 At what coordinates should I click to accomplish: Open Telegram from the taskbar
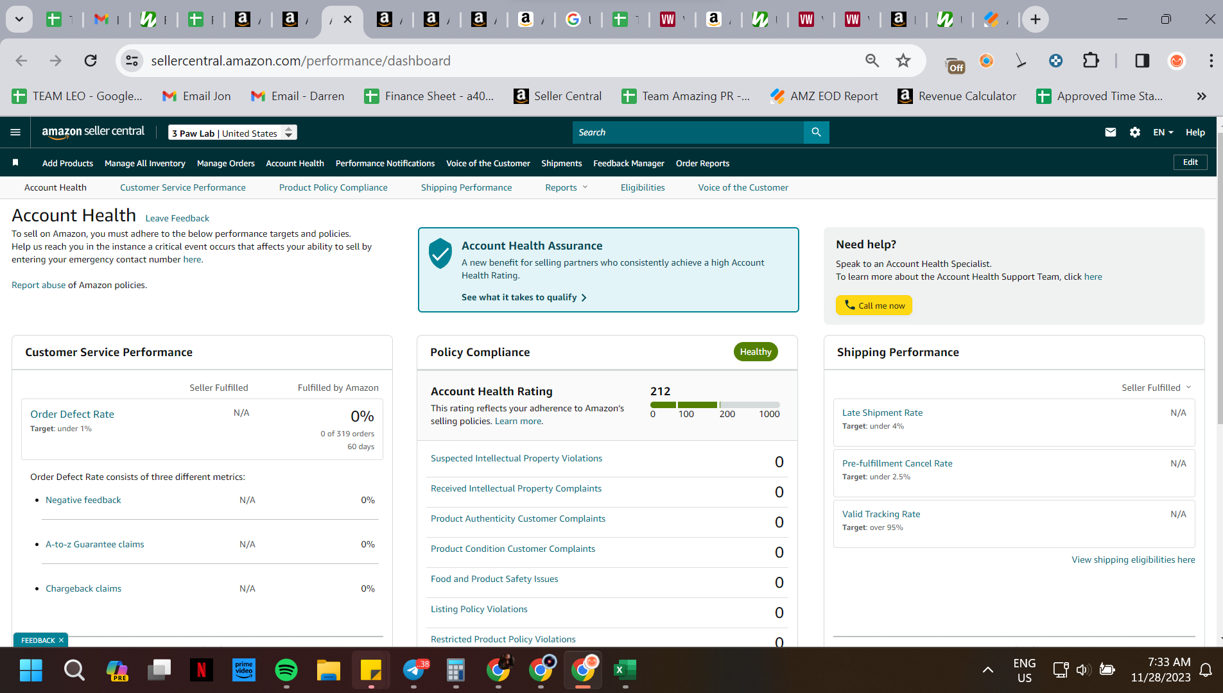(x=414, y=670)
